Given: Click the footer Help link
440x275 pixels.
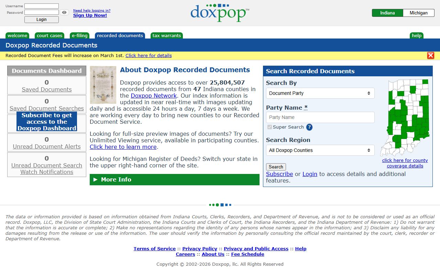Looking at the screenshot, I should coord(301,249).
